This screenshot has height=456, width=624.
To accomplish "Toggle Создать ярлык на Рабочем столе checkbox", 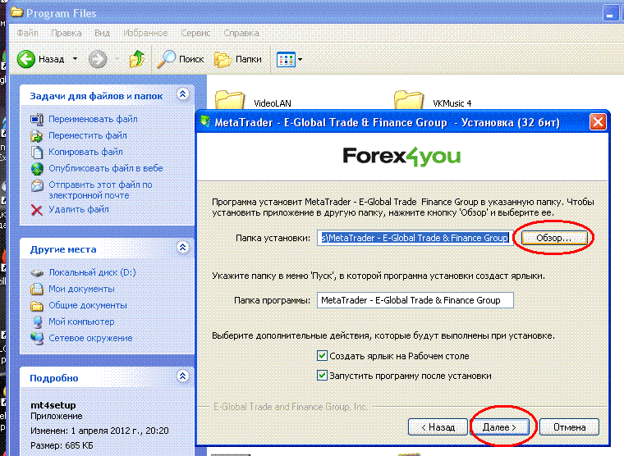I will (x=322, y=355).
